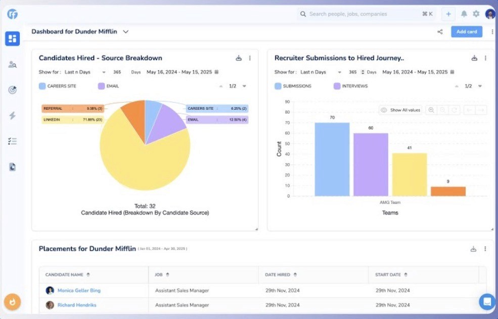The height and width of the screenshot is (319, 498).
Task: Focus the Search people, jobs, companies field
Action: 366,14
